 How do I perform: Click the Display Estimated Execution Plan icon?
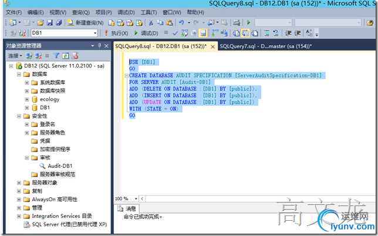(x=185, y=33)
